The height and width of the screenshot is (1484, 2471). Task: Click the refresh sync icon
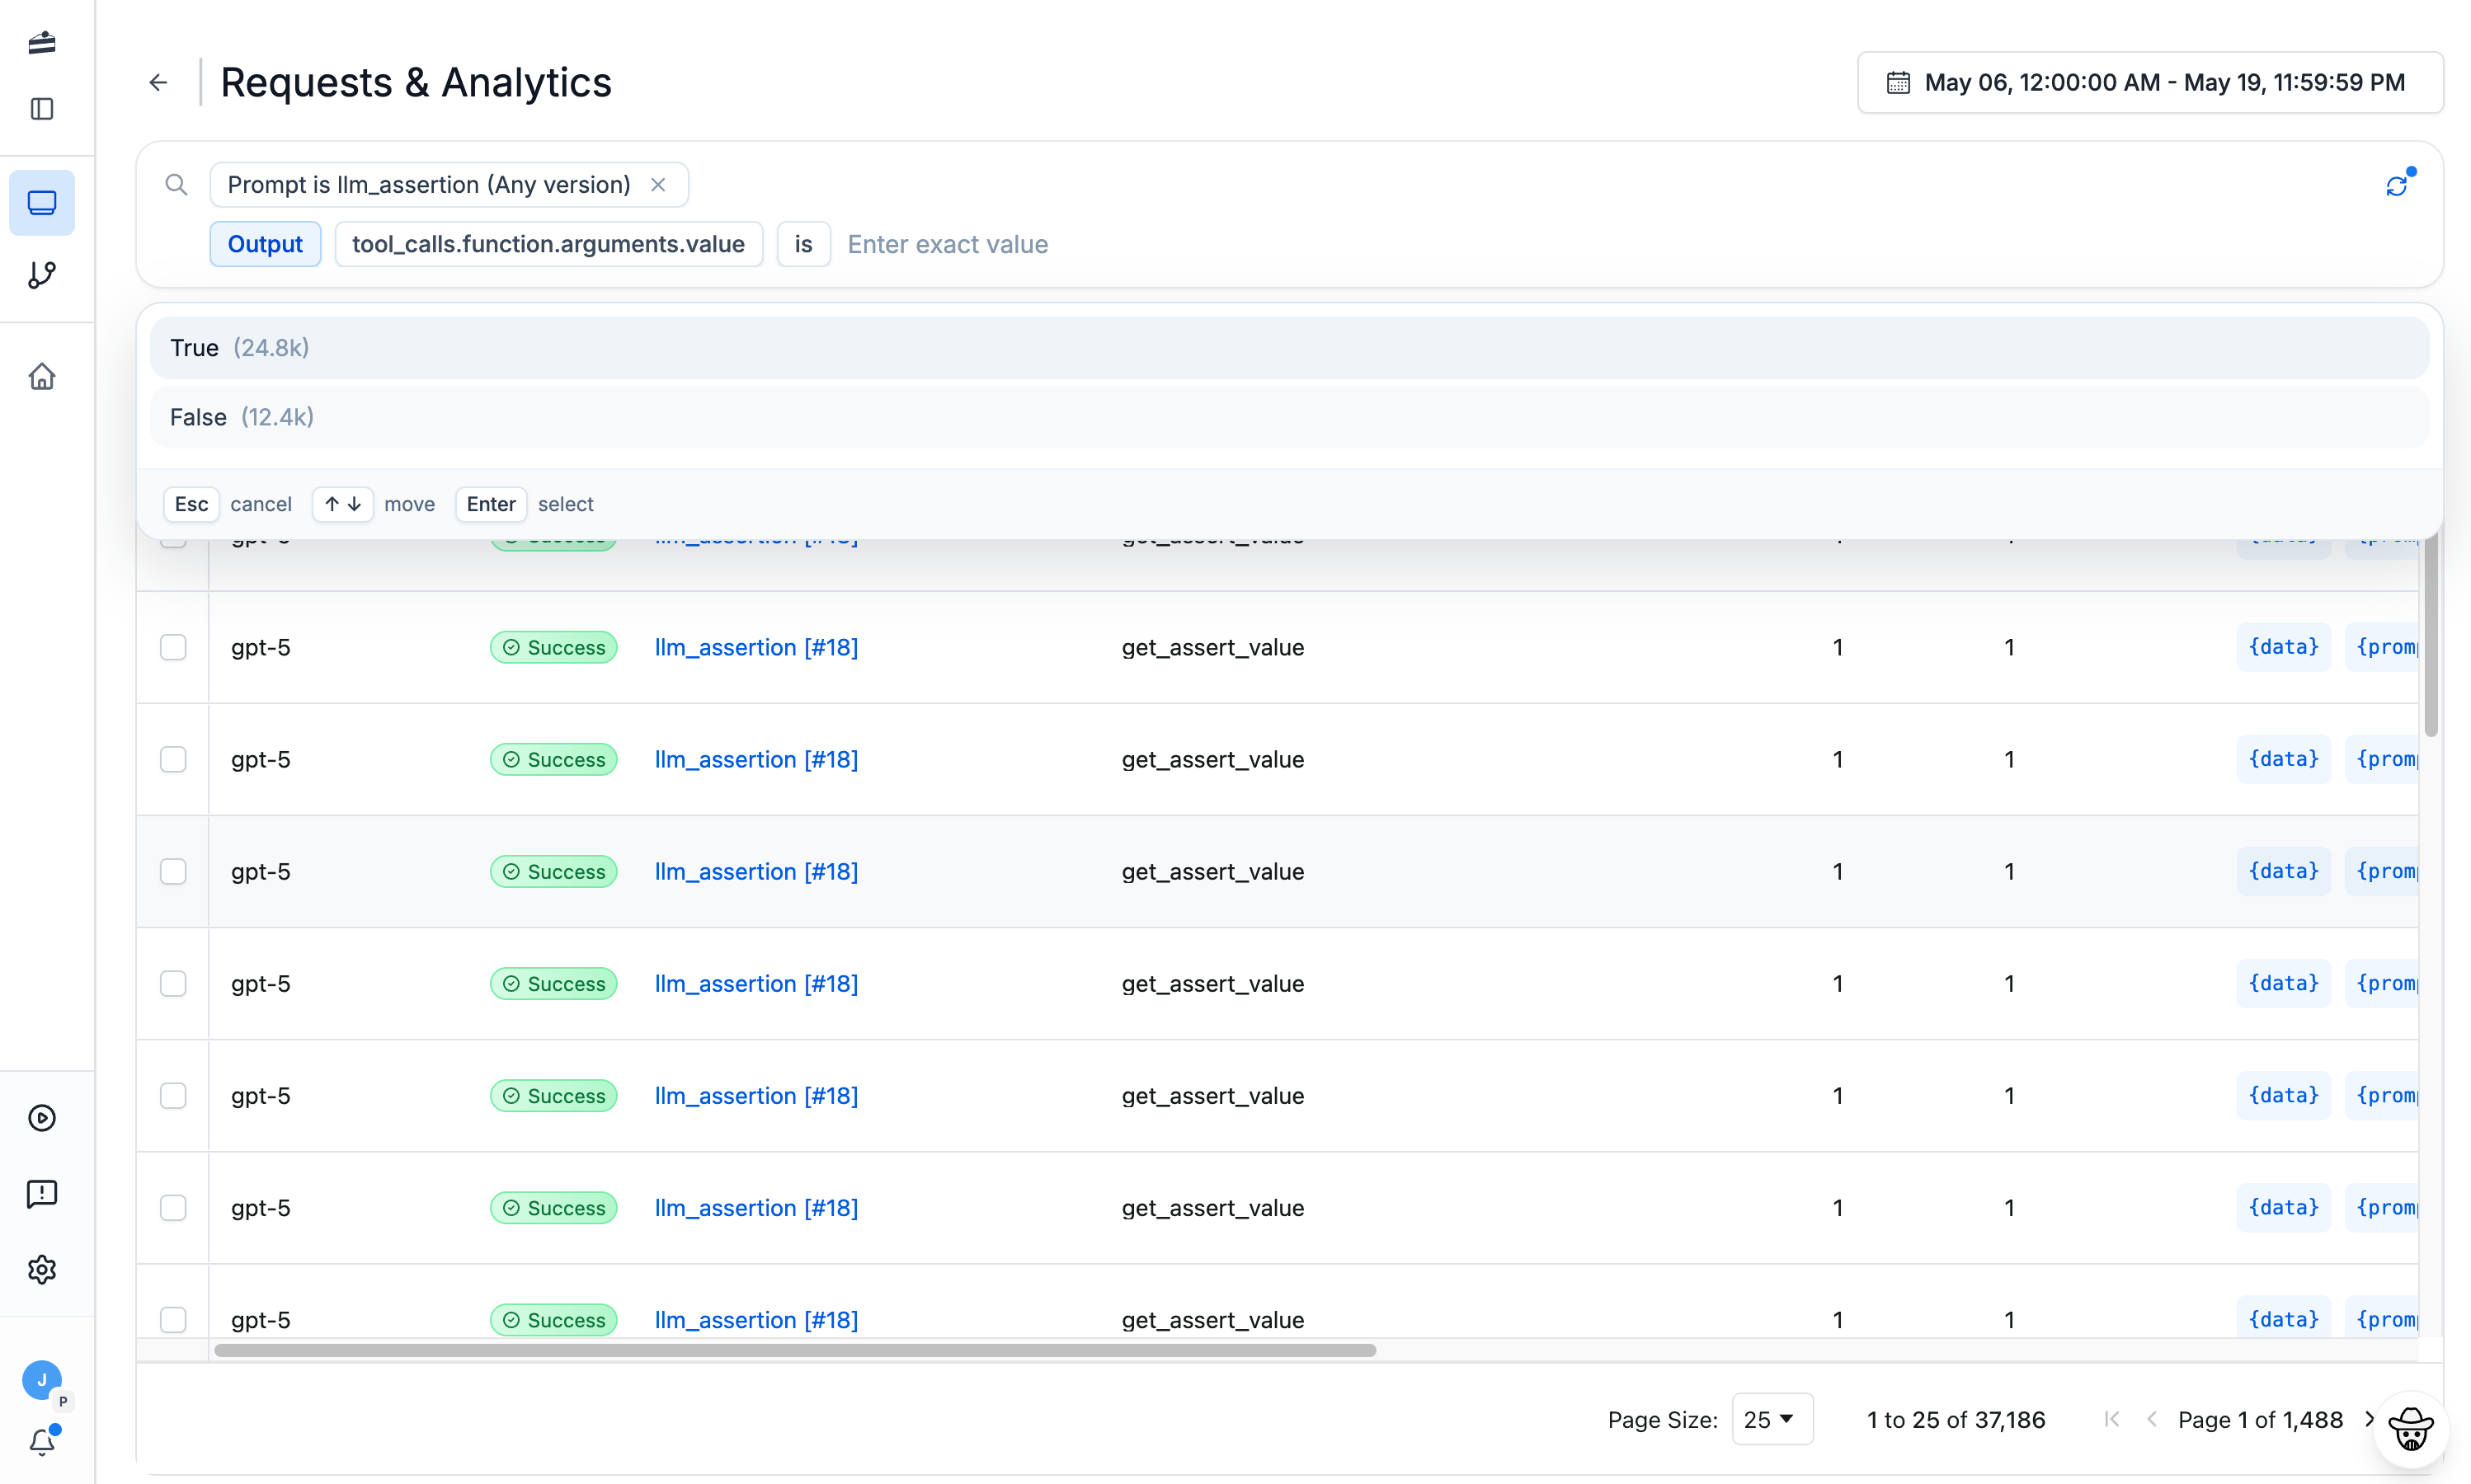(2397, 186)
